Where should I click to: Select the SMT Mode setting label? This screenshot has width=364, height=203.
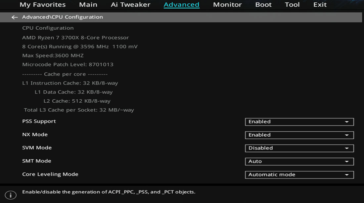[37, 161]
